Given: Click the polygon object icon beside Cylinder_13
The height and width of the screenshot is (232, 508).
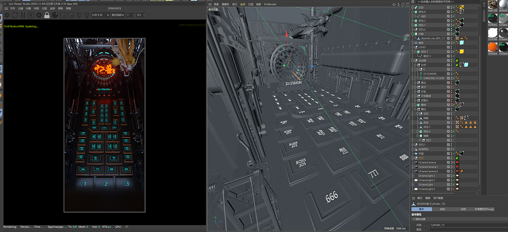Looking at the screenshot, I should tap(414, 203).
